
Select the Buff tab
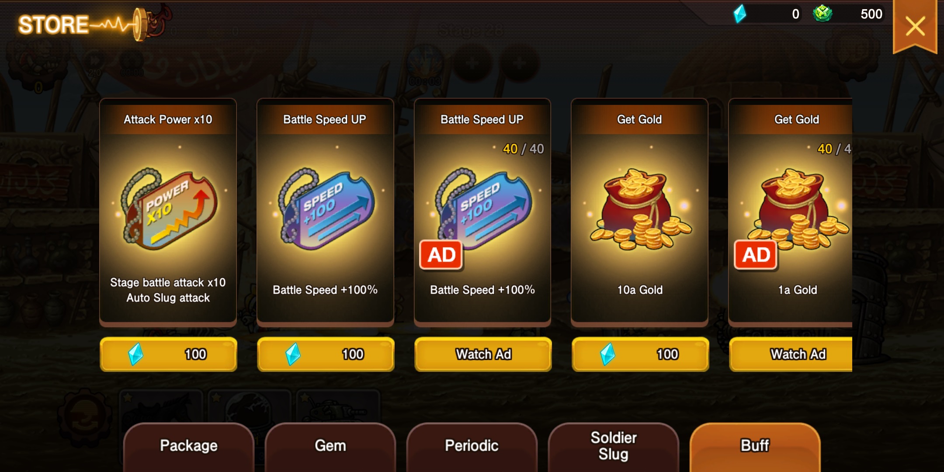click(x=755, y=447)
